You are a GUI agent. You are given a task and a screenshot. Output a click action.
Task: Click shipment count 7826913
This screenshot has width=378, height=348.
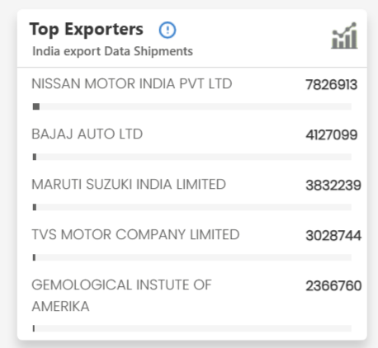coord(332,85)
